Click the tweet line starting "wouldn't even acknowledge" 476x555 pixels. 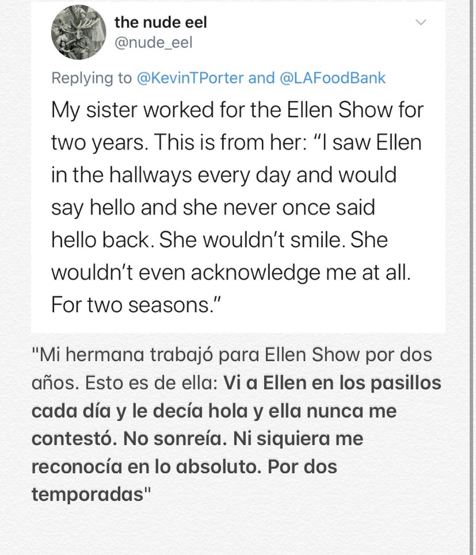(231, 273)
